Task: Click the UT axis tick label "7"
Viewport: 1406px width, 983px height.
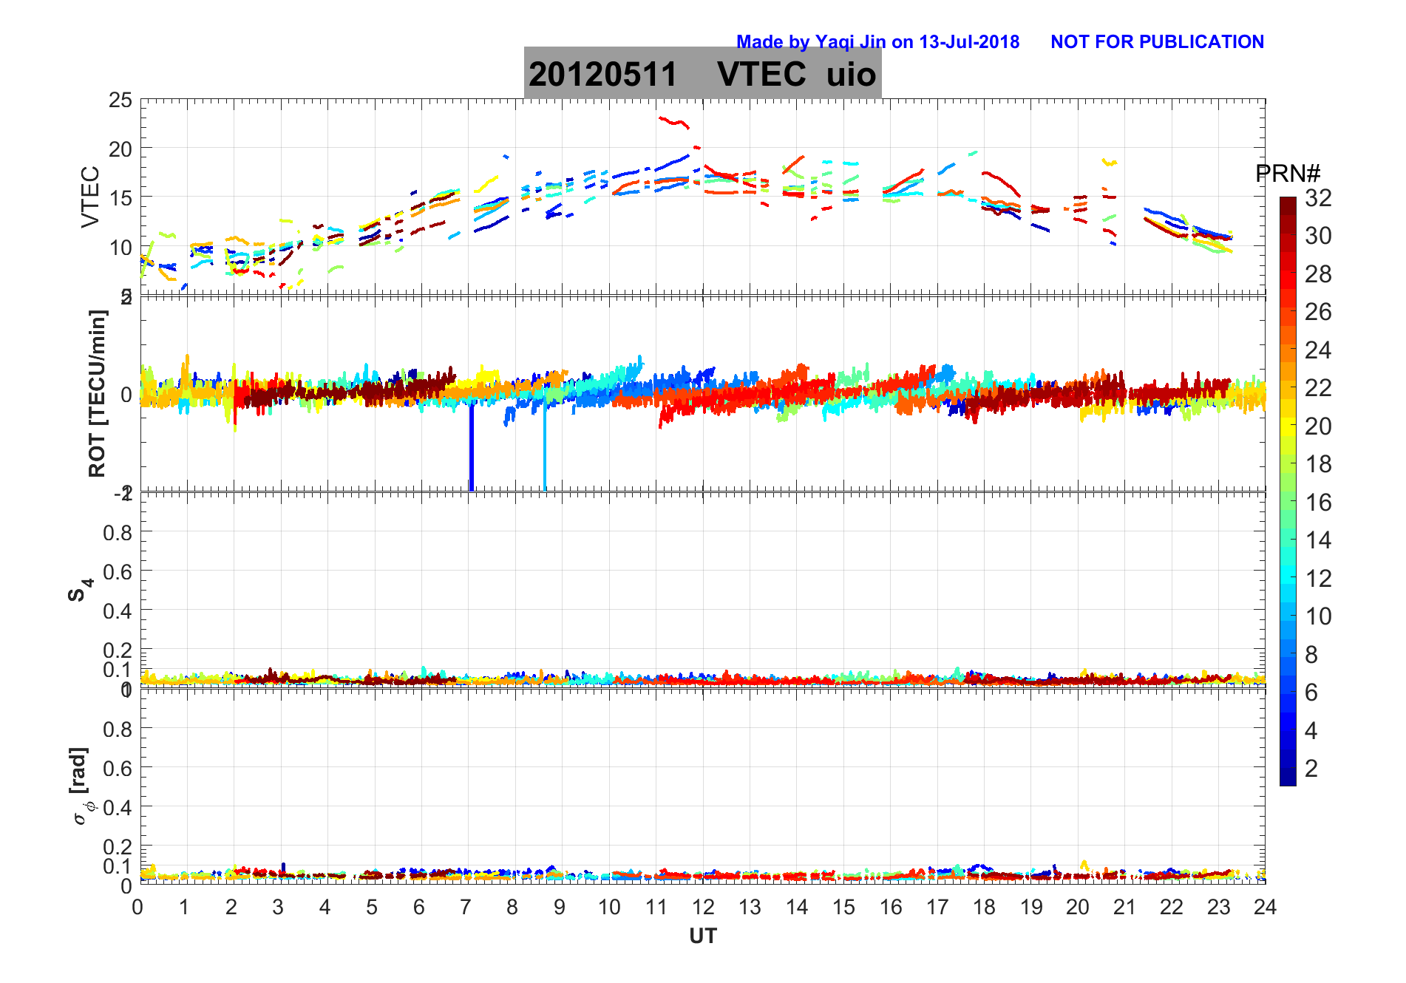Action: [466, 907]
